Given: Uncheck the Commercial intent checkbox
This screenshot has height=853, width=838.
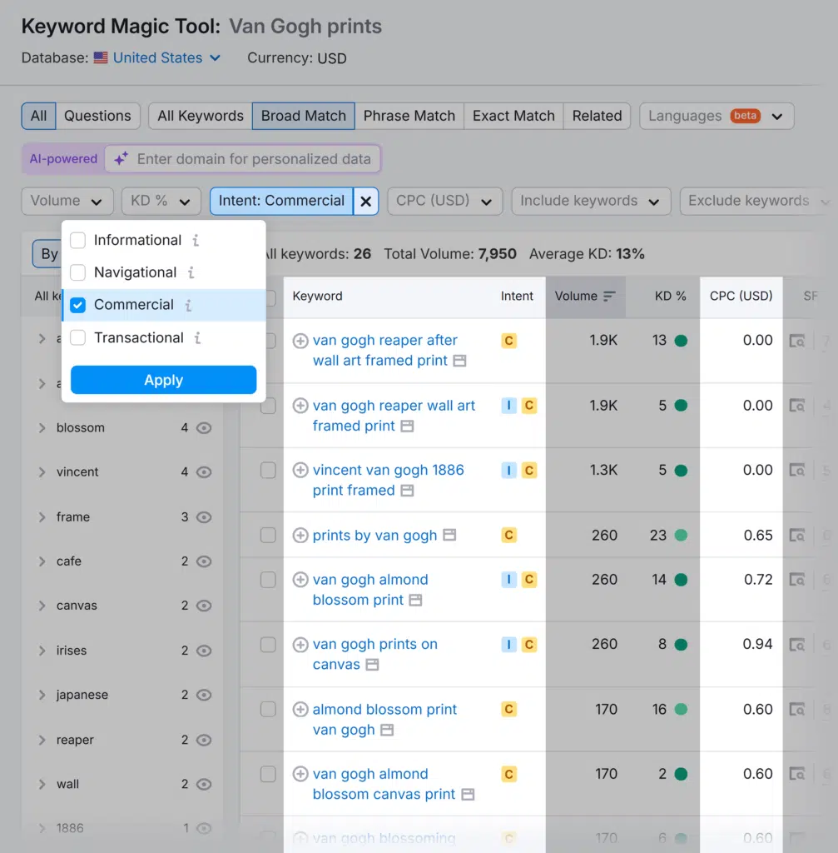Looking at the screenshot, I should tap(78, 305).
